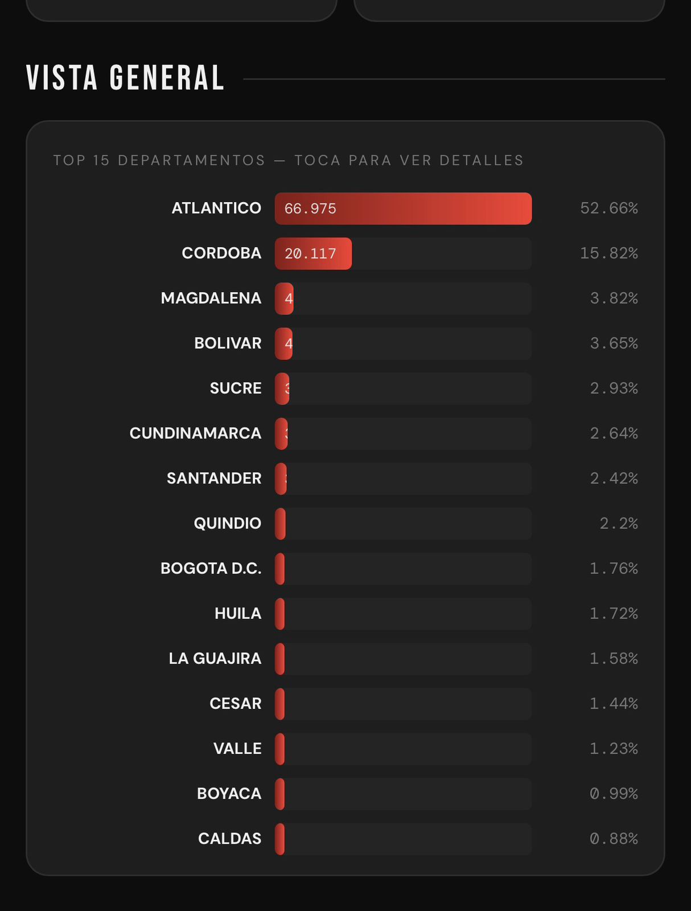Tap the 2.2% percentage value

[618, 523]
